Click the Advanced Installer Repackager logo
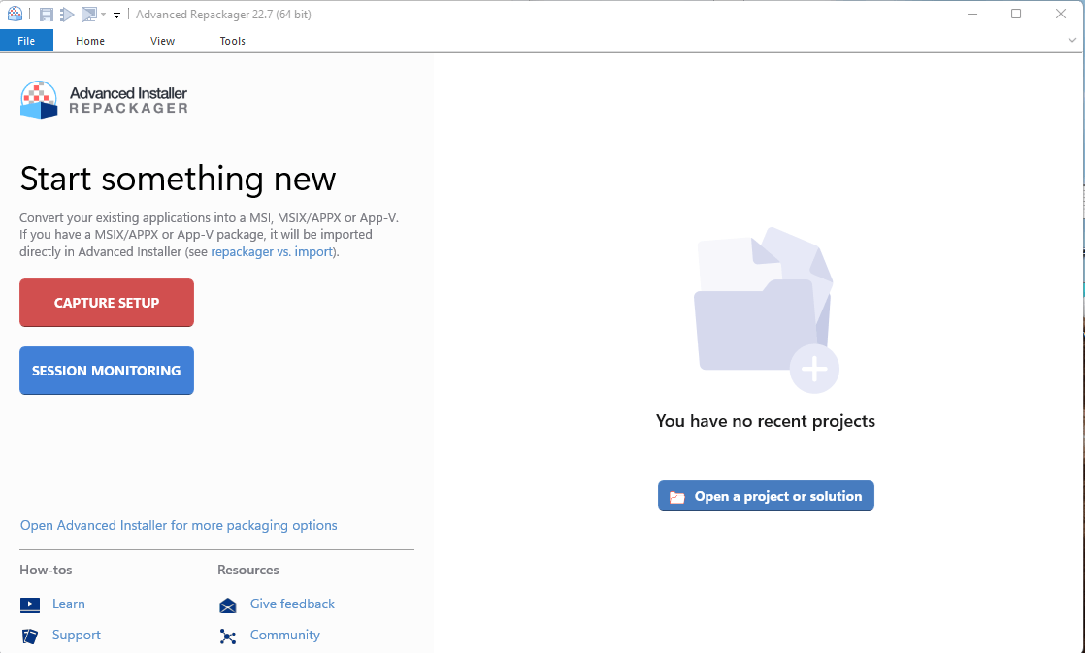This screenshot has width=1085, height=653. pos(104,100)
